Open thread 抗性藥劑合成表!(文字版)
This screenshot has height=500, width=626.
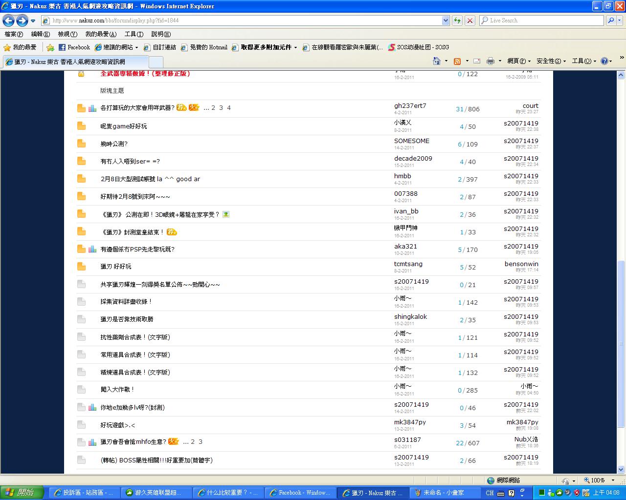pyautogui.click(x=135, y=337)
